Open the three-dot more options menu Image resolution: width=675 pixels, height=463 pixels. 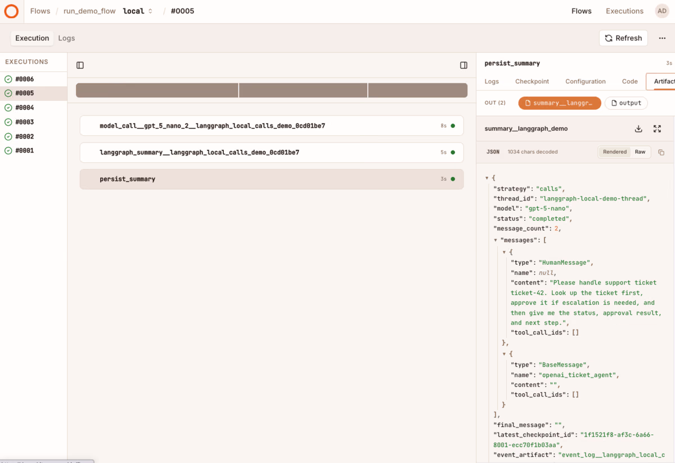[662, 38]
